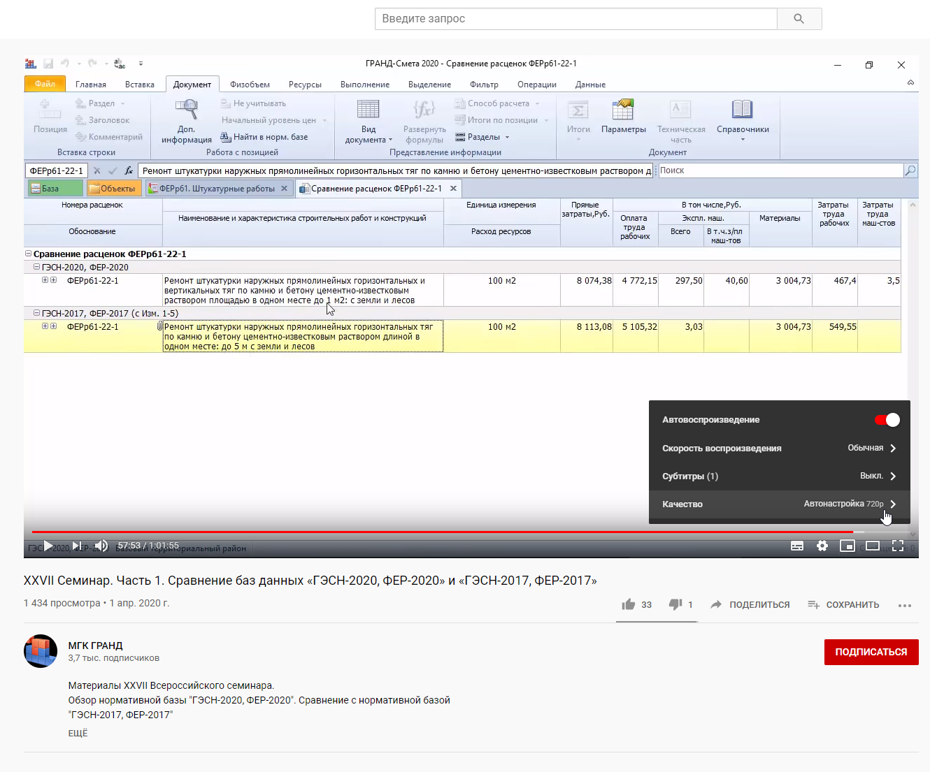Viewport: 930px width, 772px height.
Task: Close the player settings gear menu
Action: click(x=822, y=546)
